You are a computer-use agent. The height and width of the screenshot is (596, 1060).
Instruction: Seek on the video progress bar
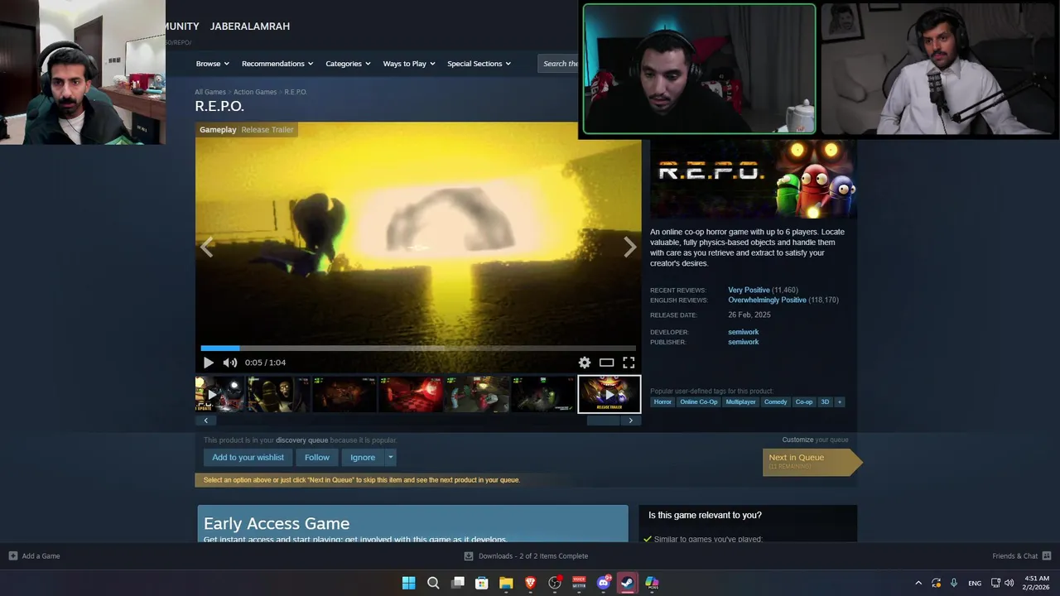click(x=418, y=348)
